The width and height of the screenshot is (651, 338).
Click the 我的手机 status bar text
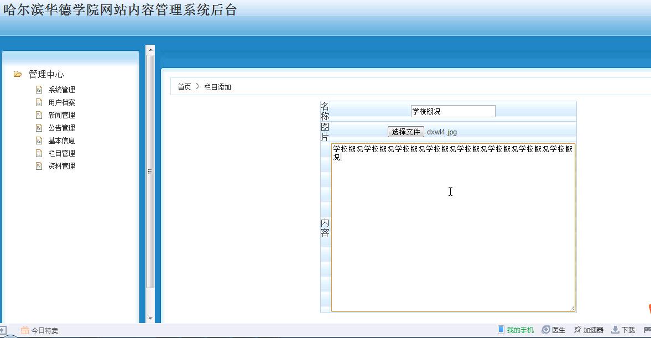point(520,330)
